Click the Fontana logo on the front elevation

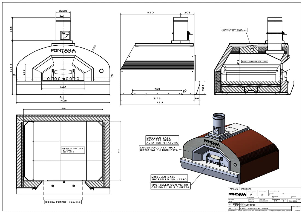[x=63, y=51]
